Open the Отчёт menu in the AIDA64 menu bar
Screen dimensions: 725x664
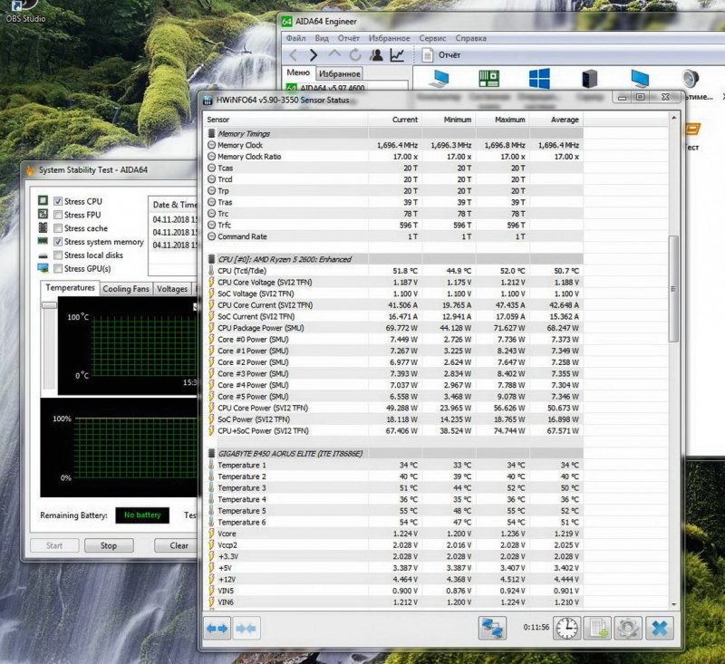349,38
